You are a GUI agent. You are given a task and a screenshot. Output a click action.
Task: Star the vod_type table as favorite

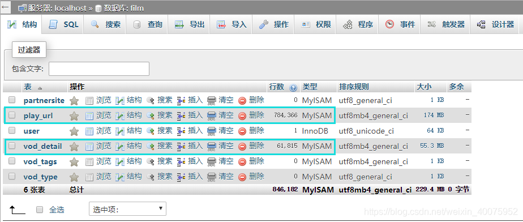[x=74, y=177]
